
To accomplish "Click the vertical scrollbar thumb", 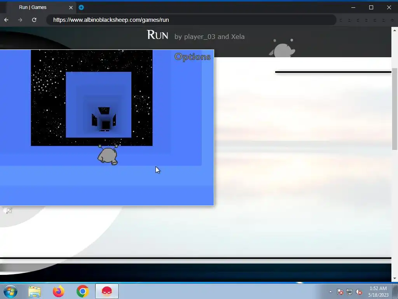I will click(395, 109).
